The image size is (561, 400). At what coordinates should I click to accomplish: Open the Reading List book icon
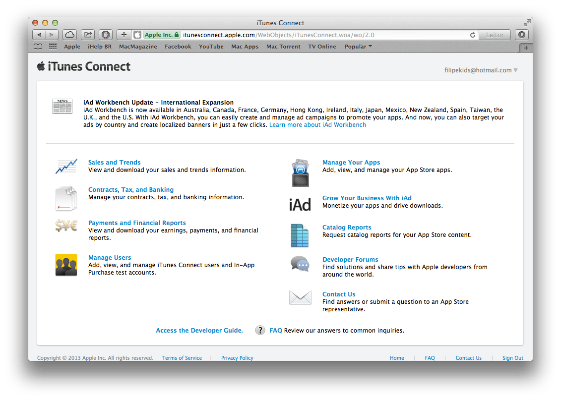pos(38,47)
